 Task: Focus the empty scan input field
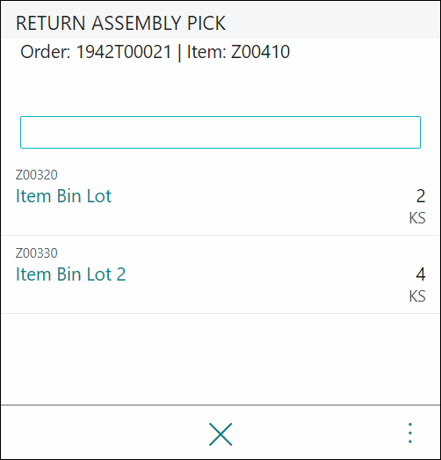coord(220,132)
